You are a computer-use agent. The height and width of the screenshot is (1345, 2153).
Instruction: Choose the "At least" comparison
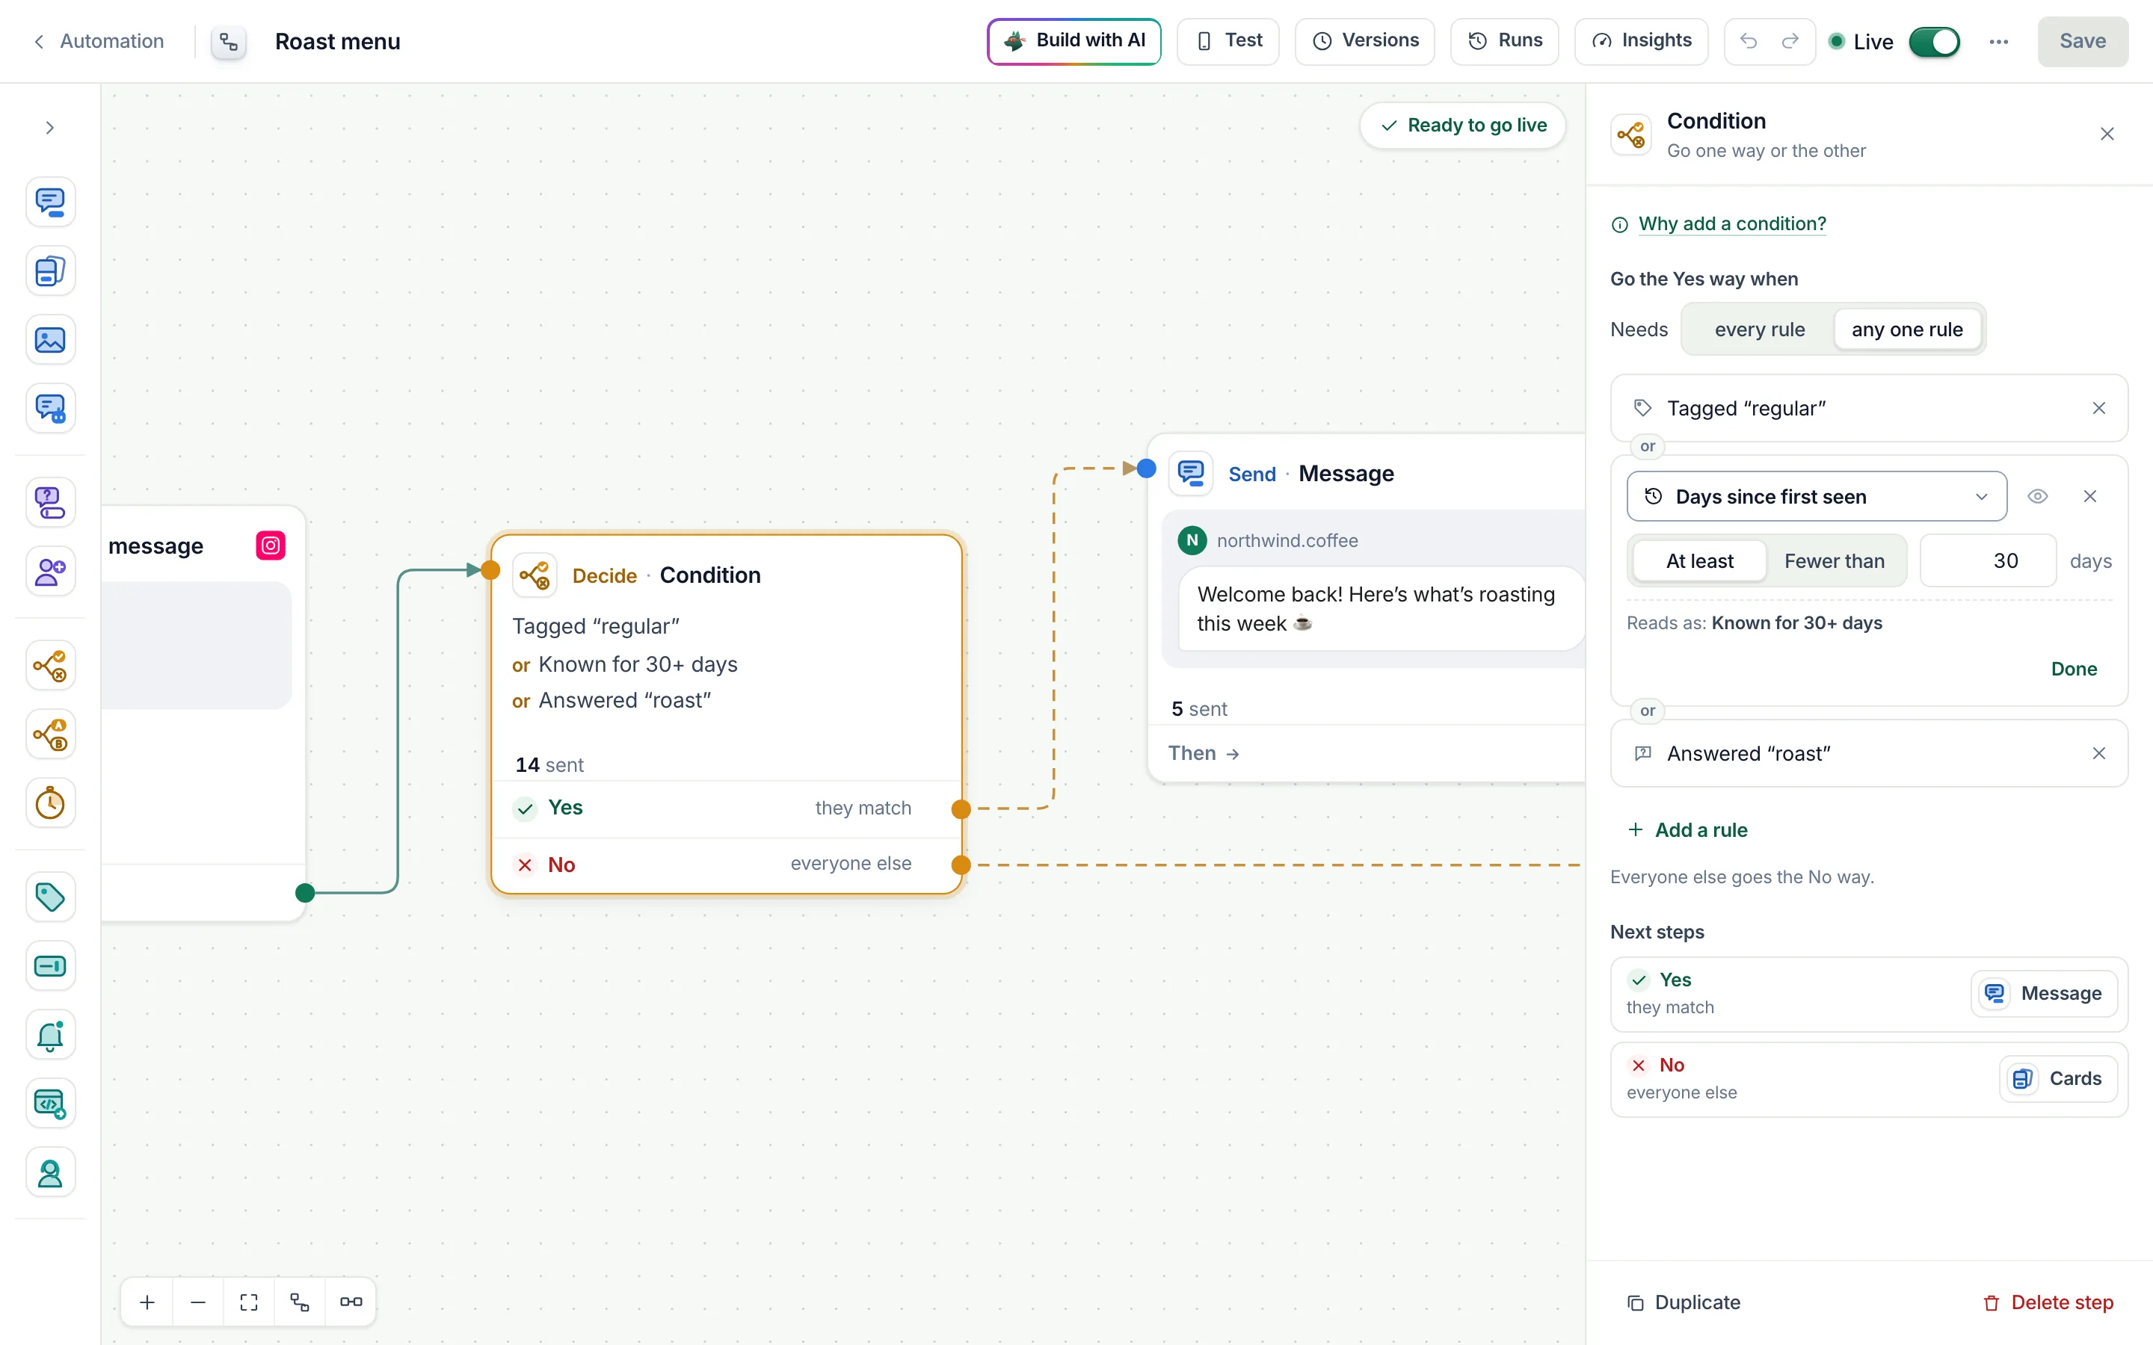[1699, 561]
